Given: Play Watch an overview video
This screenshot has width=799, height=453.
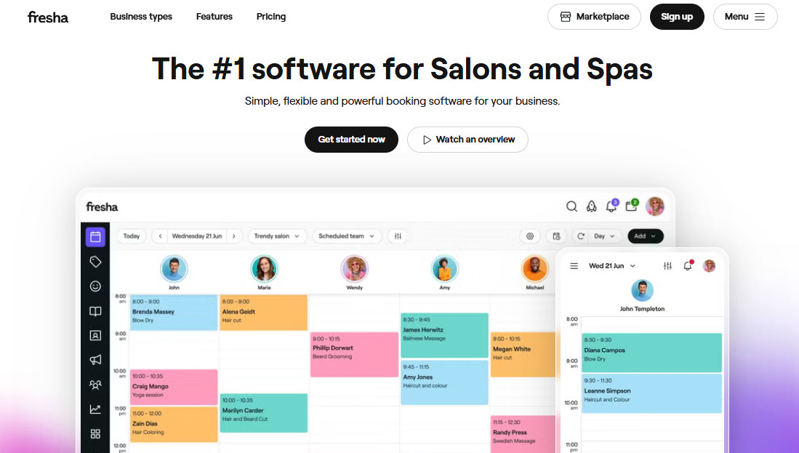Looking at the screenshot, I should (x=467, y=140).
